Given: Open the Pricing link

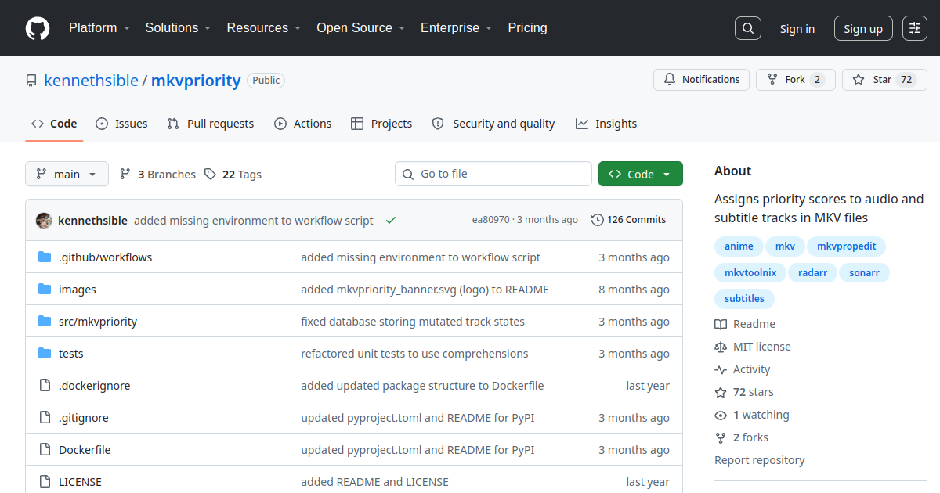Looking at the screenshot, I should click(x=527, y=27).
